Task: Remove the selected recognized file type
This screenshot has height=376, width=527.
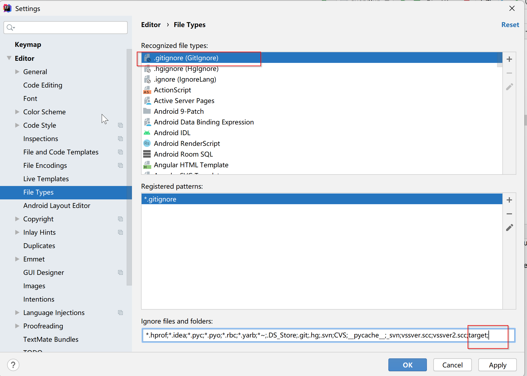Action: (509, 73)
